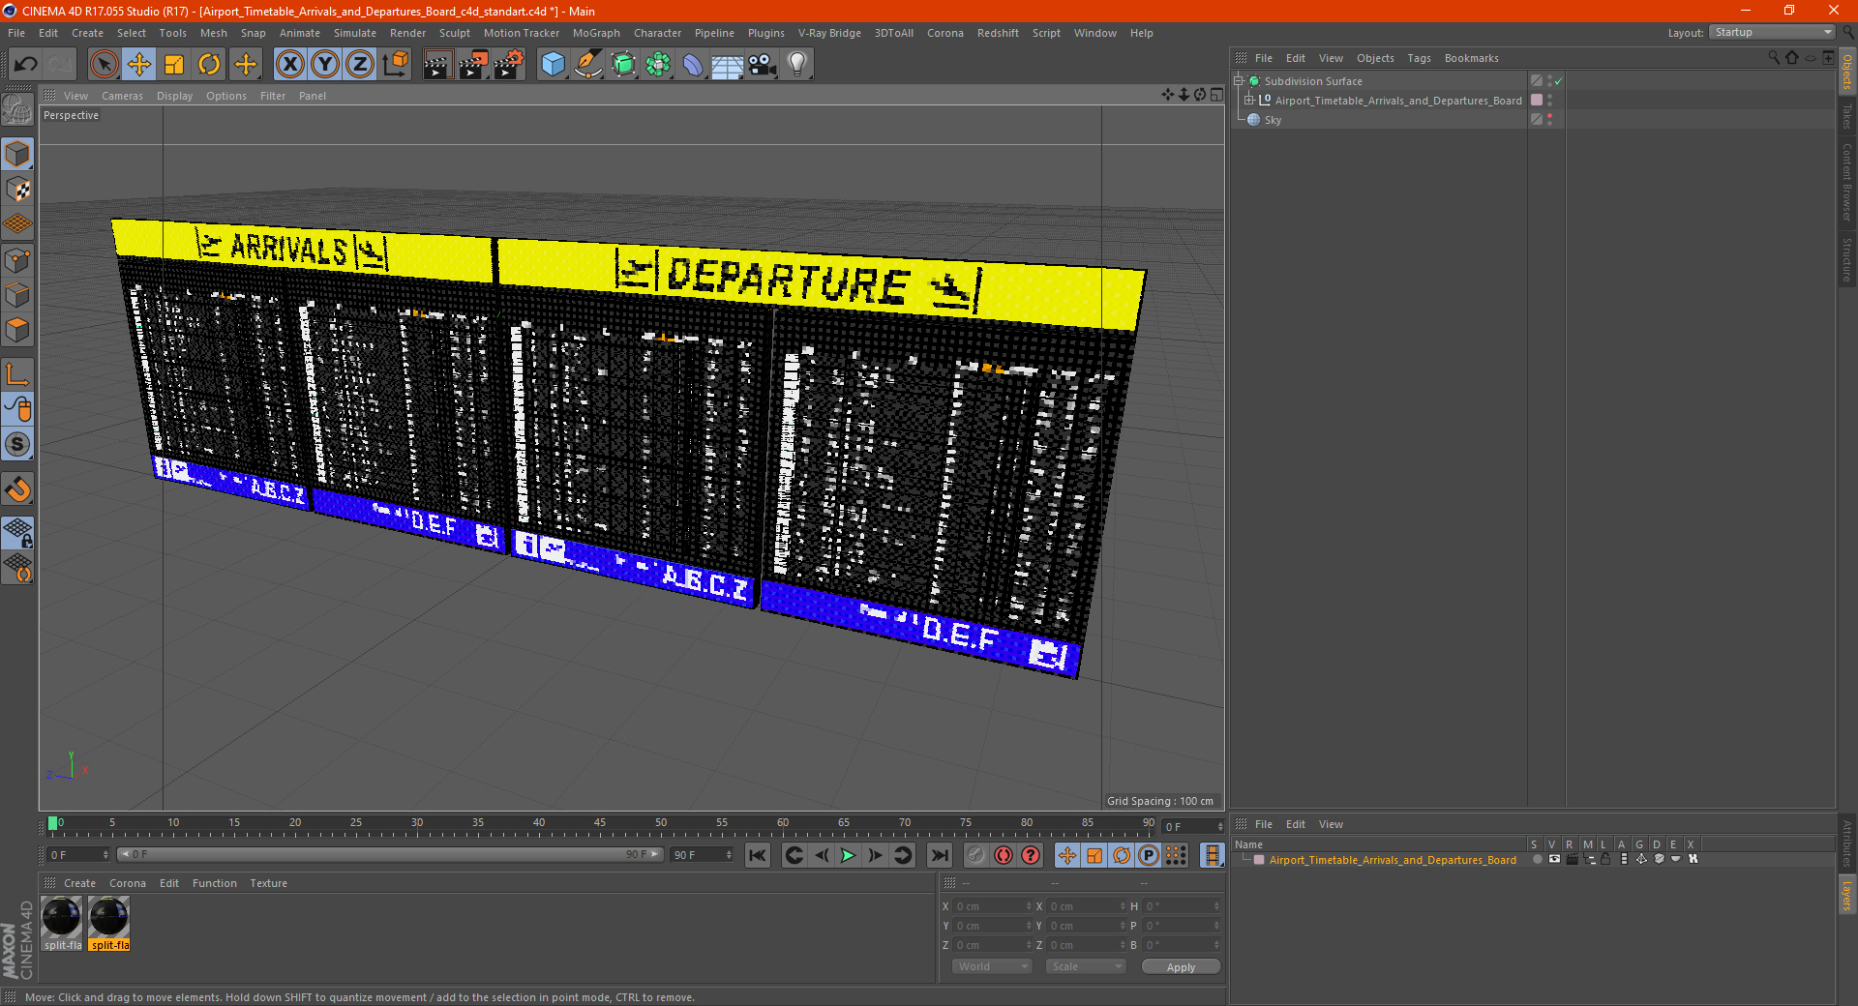Select the Rotate tool
The width and height of the screenshot is (1858, 1006).
[x=209, y=65]
